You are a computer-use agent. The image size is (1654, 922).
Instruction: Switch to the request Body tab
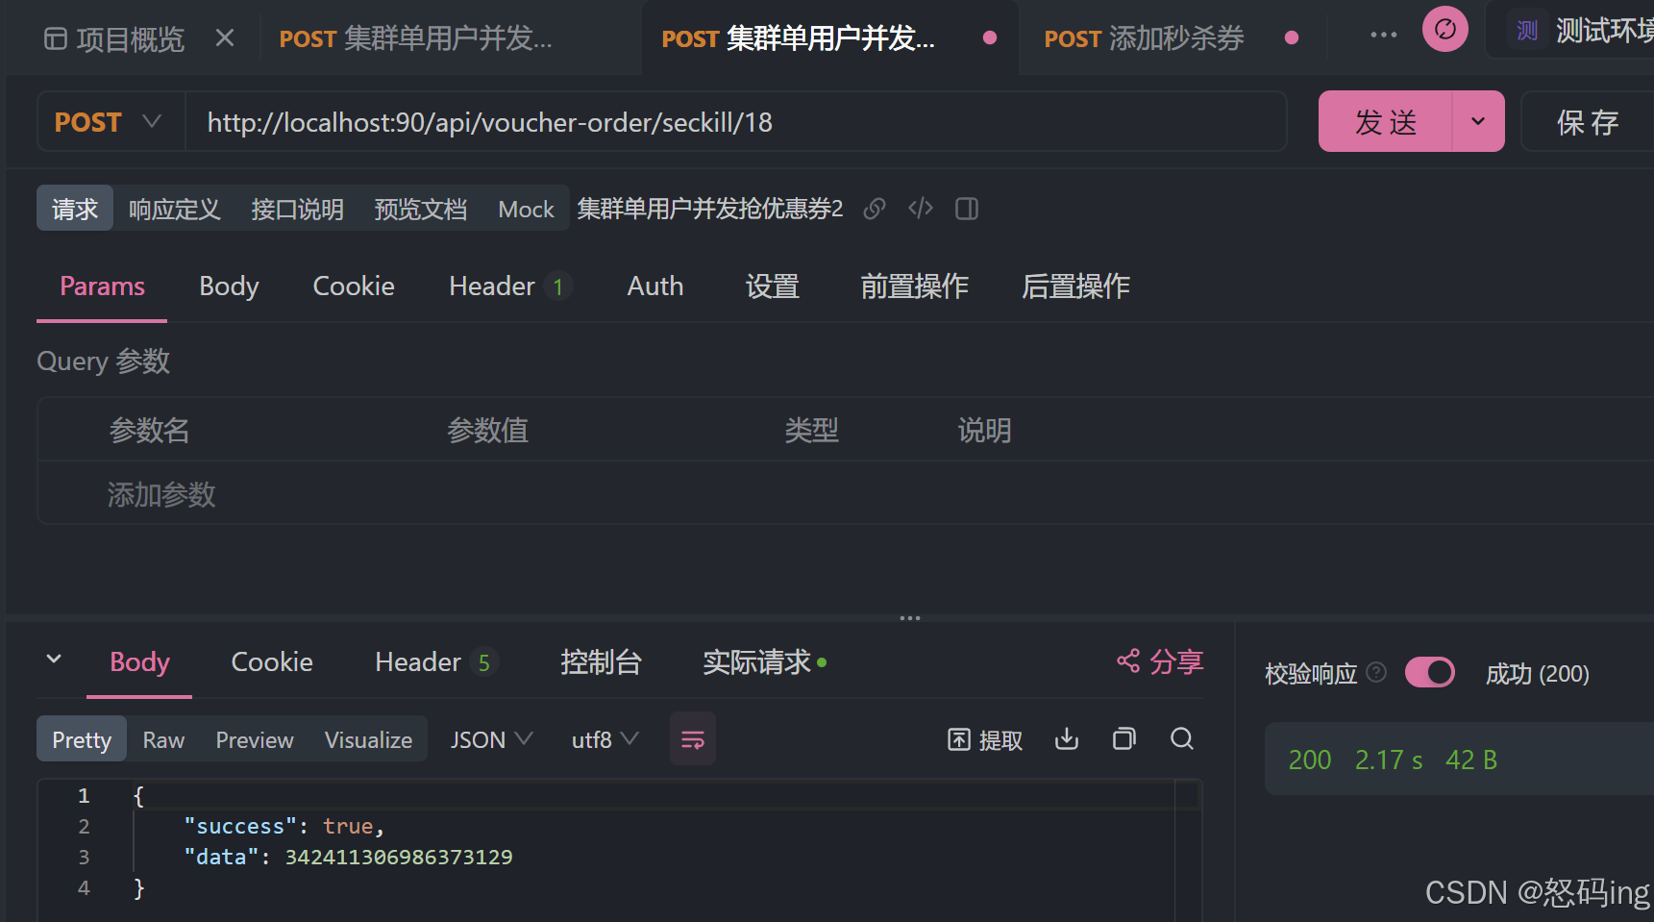[229, 287]
